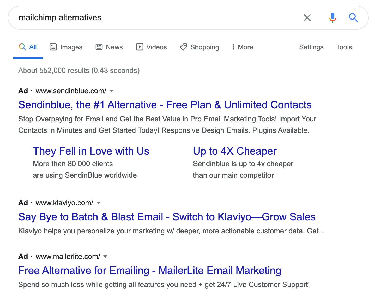Viewport: 375px width, 299px height.
Task: Expand the Klaviyo ad info dropdown
Action: (x=99, y=203)
